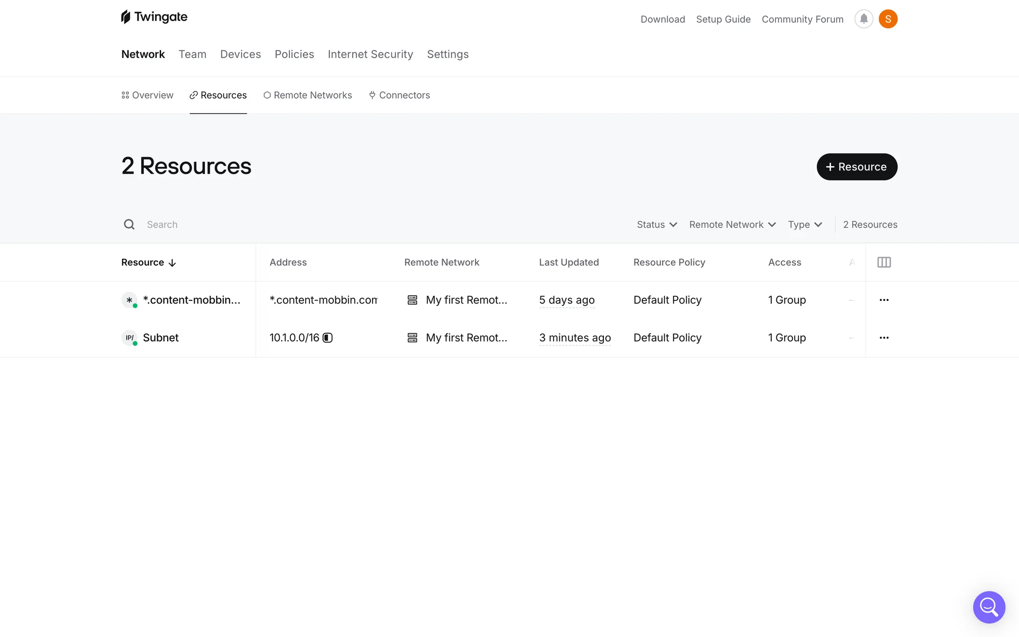Switch to the Connectors tab
Viewport: 1019px width, 637px height.
pos(399,95)
